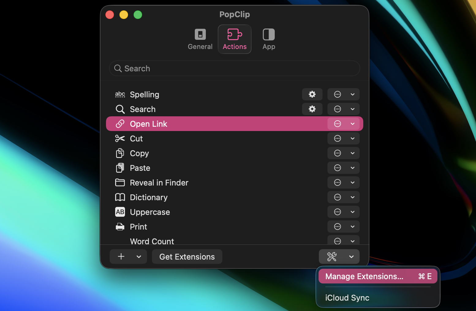The image size is (476, 311).
Task: Open the add-action chevron dropdown
Action: coord(139,257)
